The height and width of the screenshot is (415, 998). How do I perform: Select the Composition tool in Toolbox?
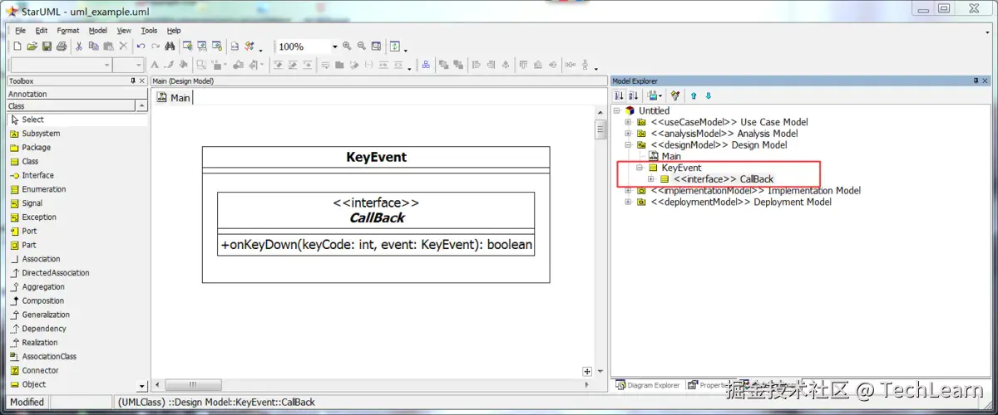pyautogui.click(x=78, y=300)
